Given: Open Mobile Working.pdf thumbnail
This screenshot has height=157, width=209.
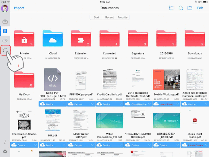Looking at the screenshot, I should point(167,80).
